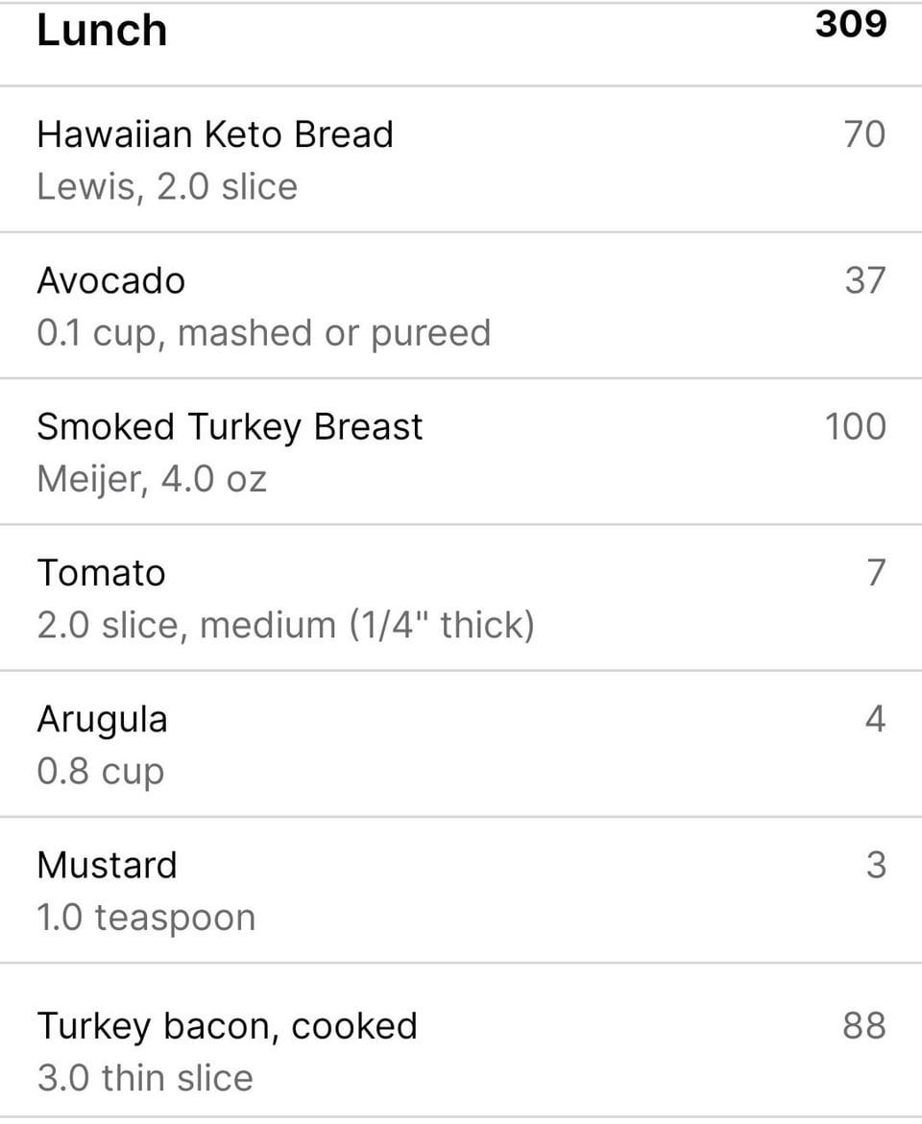Image resolution: width=922 pixels, height=1124 pixels.
Task: Open the Tomato food entry
Action: coord(461,598)
